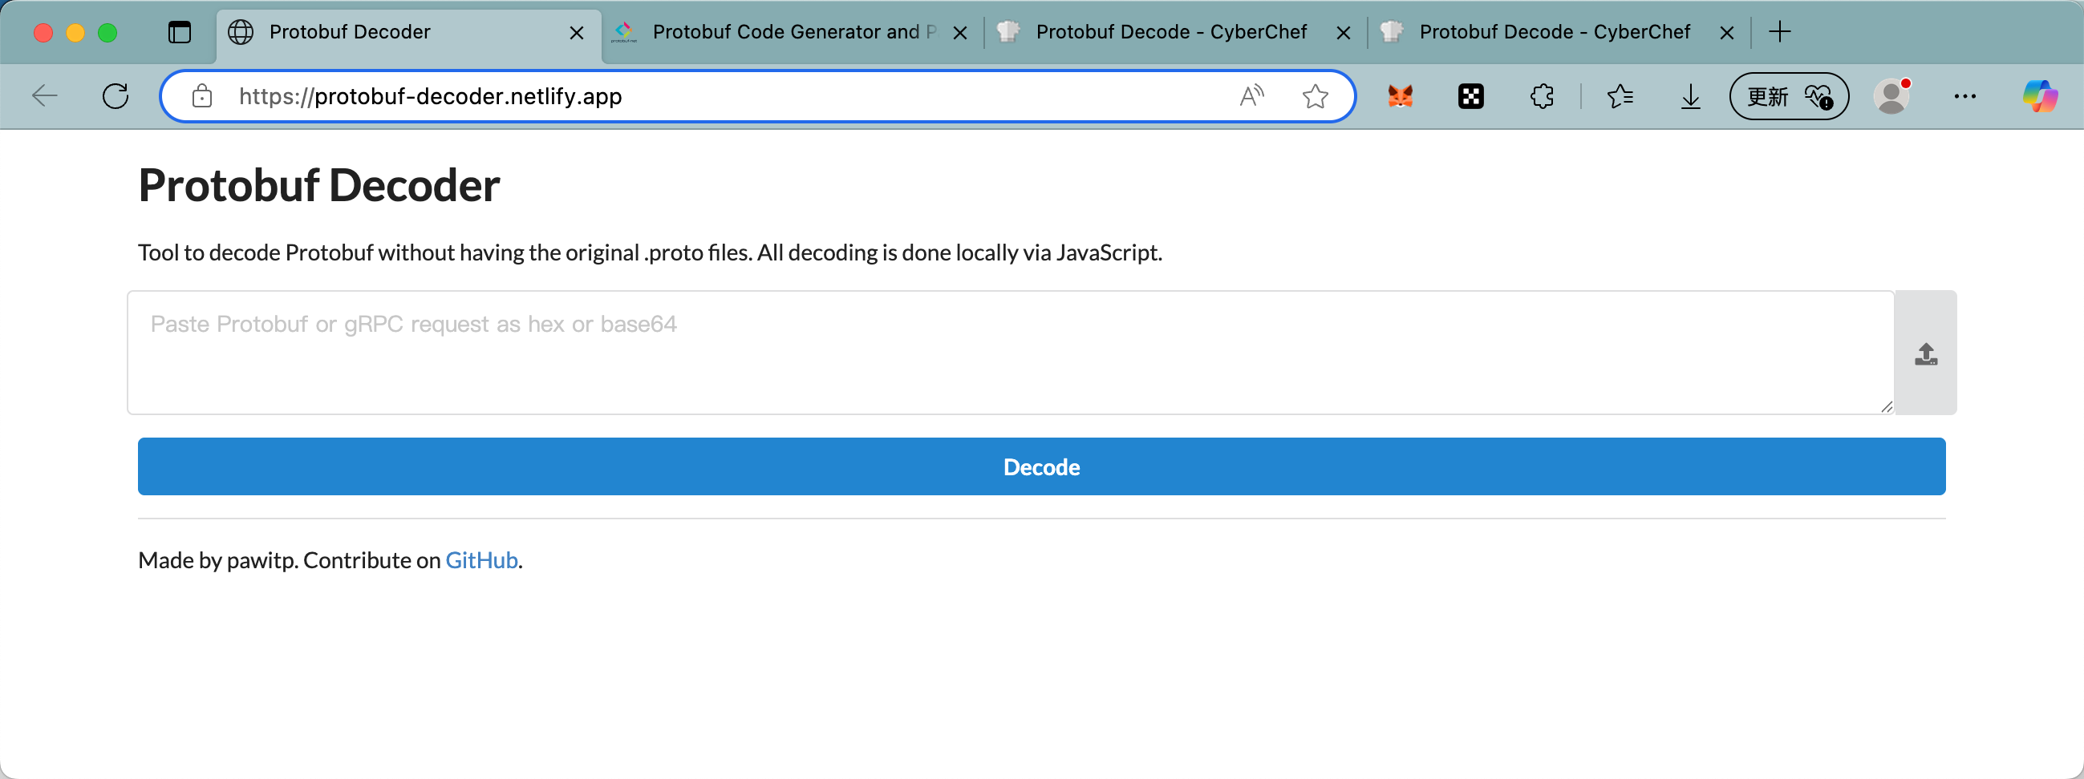Screen dimensions: 2084x779
Task: Open pawitp's GitHub link
Action: pos(481,559)
